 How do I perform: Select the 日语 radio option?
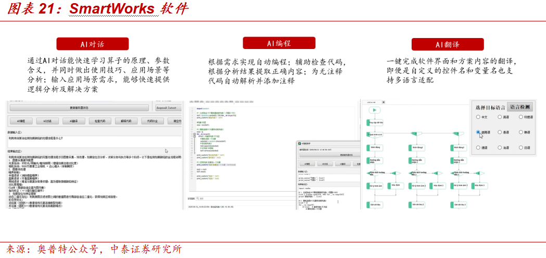(x=520, y=148)
